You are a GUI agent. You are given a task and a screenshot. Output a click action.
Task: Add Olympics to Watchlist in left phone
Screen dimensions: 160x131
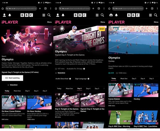click(x=12, y=85)
